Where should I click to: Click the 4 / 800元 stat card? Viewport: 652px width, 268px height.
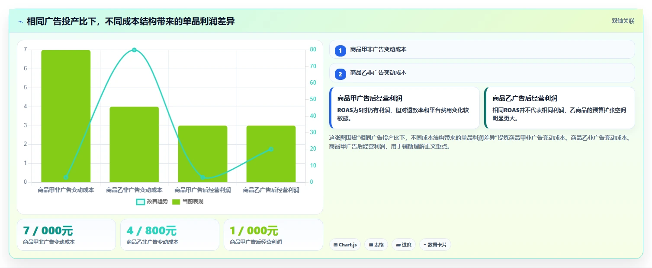pyautogui.click(x=170, y=235)
